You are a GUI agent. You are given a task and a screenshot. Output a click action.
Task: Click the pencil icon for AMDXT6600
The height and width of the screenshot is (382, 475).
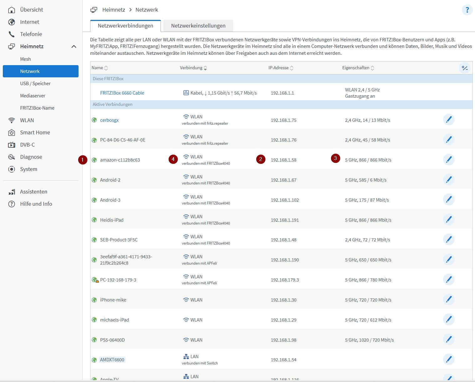(x=449, y=359)
